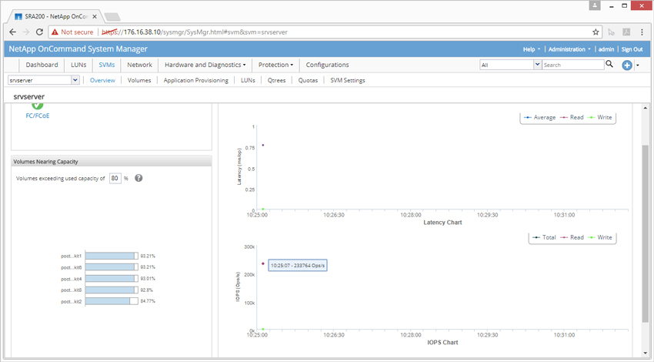Click the 84.77% value label
The height and width of the screenshot is (362, 654).
tap(148, 301)
